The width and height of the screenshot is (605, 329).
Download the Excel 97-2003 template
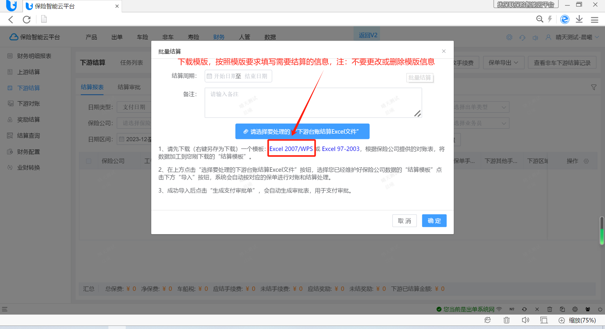(341, 149)
